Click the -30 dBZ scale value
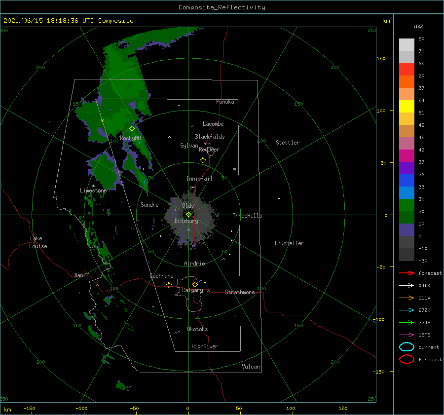This screenshot has height=415, width=444. 423,261
